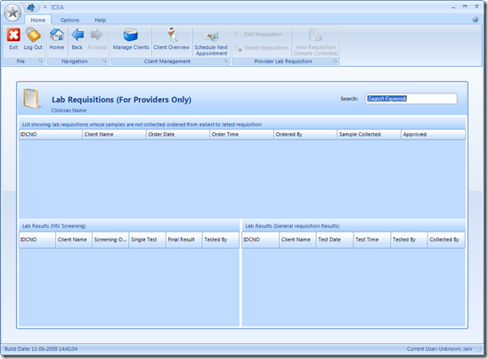This screenshot has height=359, width=488.
Task: Open the quick access toolbar dropdown
Action: [45, 7]
